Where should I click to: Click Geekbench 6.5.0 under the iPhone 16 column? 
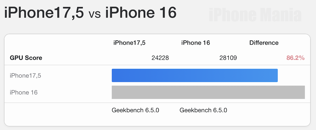pos(203,110)
